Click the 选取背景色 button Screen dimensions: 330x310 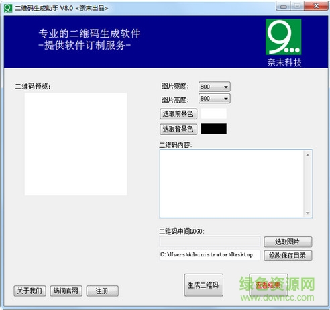(178, 129)
